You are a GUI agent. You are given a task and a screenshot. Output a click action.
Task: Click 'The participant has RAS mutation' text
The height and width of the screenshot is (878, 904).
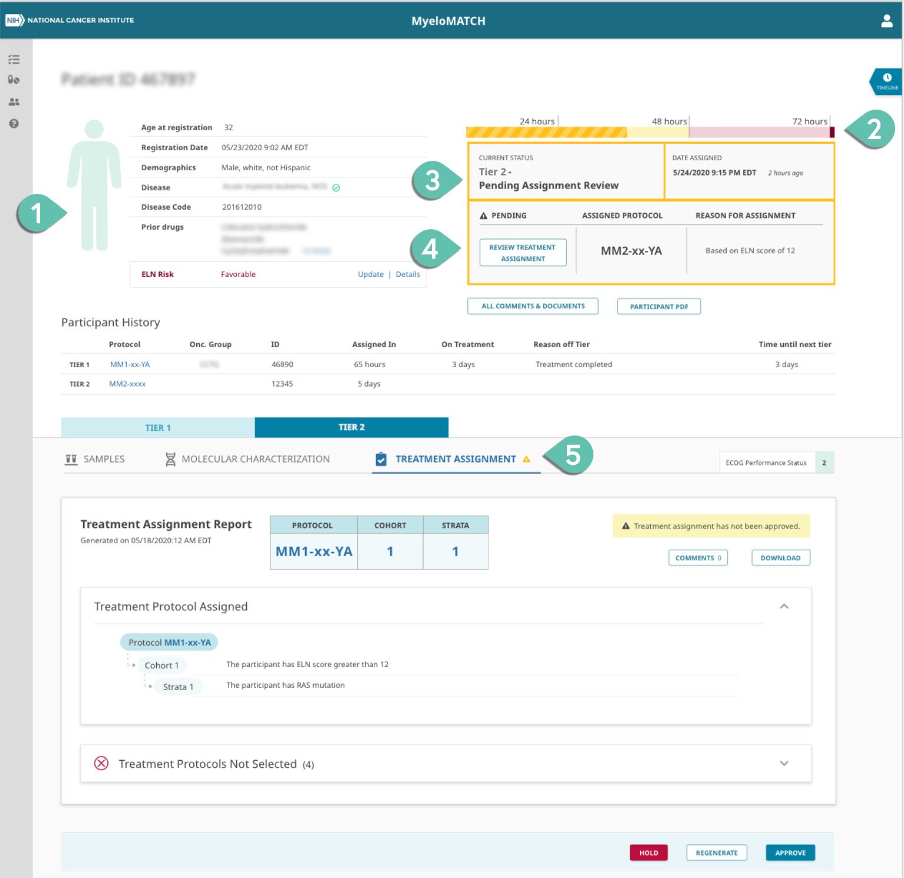pyautogui.click(x=285, y=685)
